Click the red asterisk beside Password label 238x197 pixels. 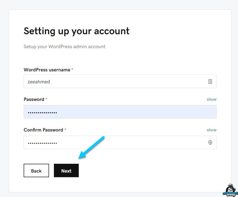point(46,99)
